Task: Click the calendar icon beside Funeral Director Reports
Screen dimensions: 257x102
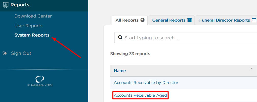Action: point(254,20)
